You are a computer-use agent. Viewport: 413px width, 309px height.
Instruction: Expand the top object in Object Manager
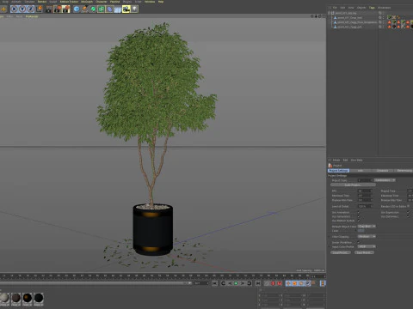330,13
